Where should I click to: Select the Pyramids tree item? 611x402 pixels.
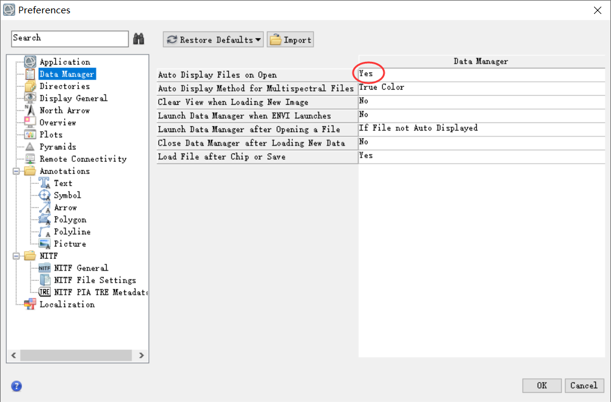[x=58, y=147]
